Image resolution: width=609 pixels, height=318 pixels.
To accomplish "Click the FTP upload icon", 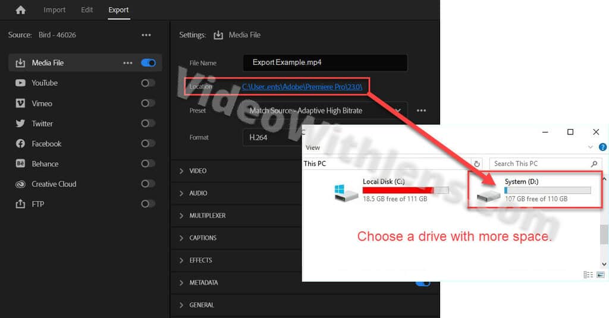I will 20,204.
